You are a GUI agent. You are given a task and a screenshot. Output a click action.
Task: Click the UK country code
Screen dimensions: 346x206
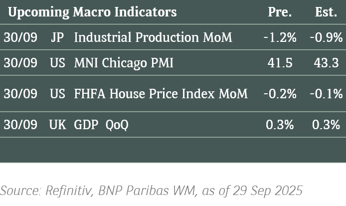click(58, 125)
